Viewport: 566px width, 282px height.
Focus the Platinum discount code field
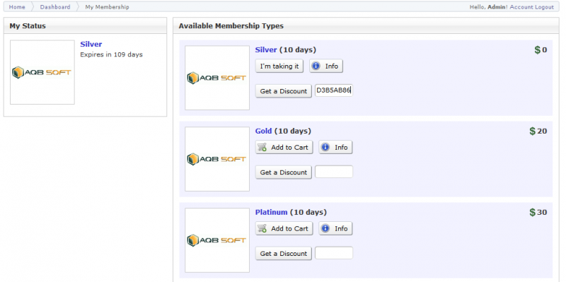click(x=334, y=253)
